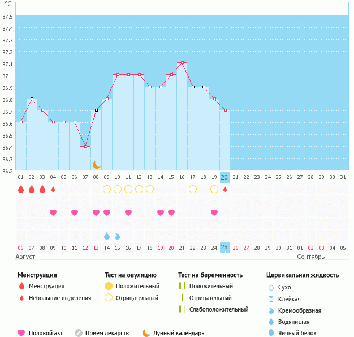This screenshot has width=354, height=337.
Task: Click the cervical fluid drop under day 09
Action: click(x=107, y=236)
